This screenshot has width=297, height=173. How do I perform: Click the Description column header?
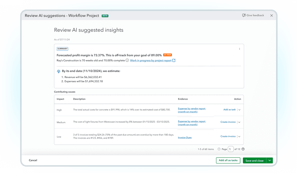point(79,99)
